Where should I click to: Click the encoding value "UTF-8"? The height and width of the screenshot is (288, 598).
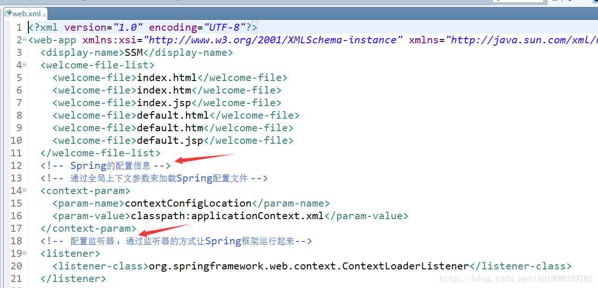click(x=225, y=27)
